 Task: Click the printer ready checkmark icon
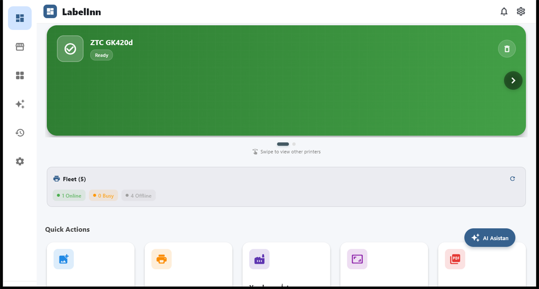pyautogui.click(x=70, y=49)
